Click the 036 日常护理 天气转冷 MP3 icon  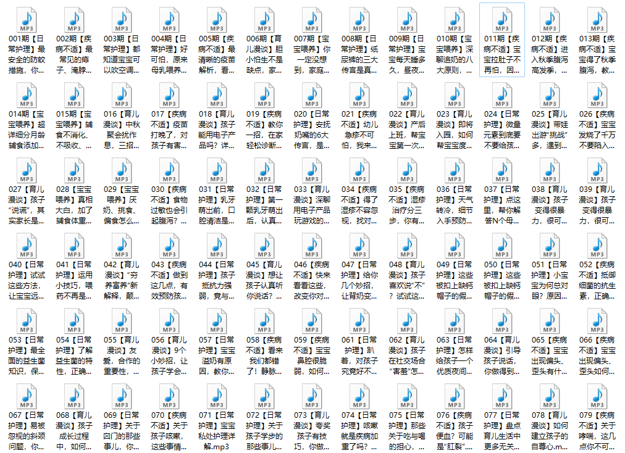coord(455,170)
